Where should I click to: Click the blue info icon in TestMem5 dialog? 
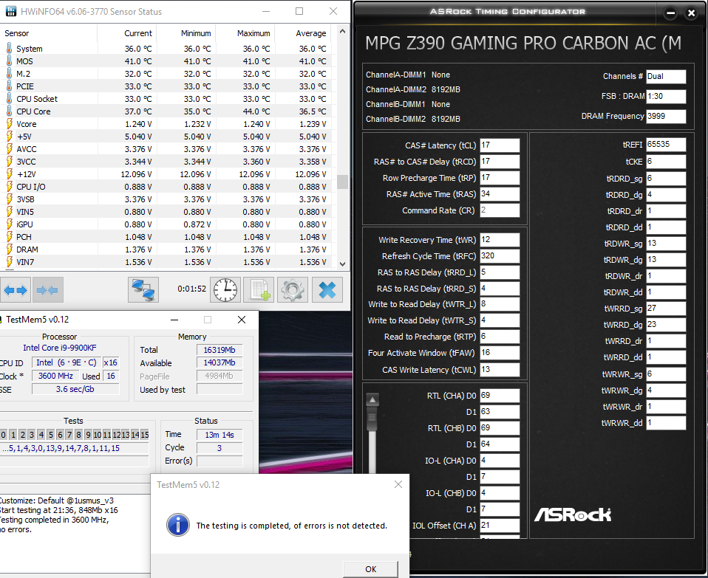coord(178,525)
